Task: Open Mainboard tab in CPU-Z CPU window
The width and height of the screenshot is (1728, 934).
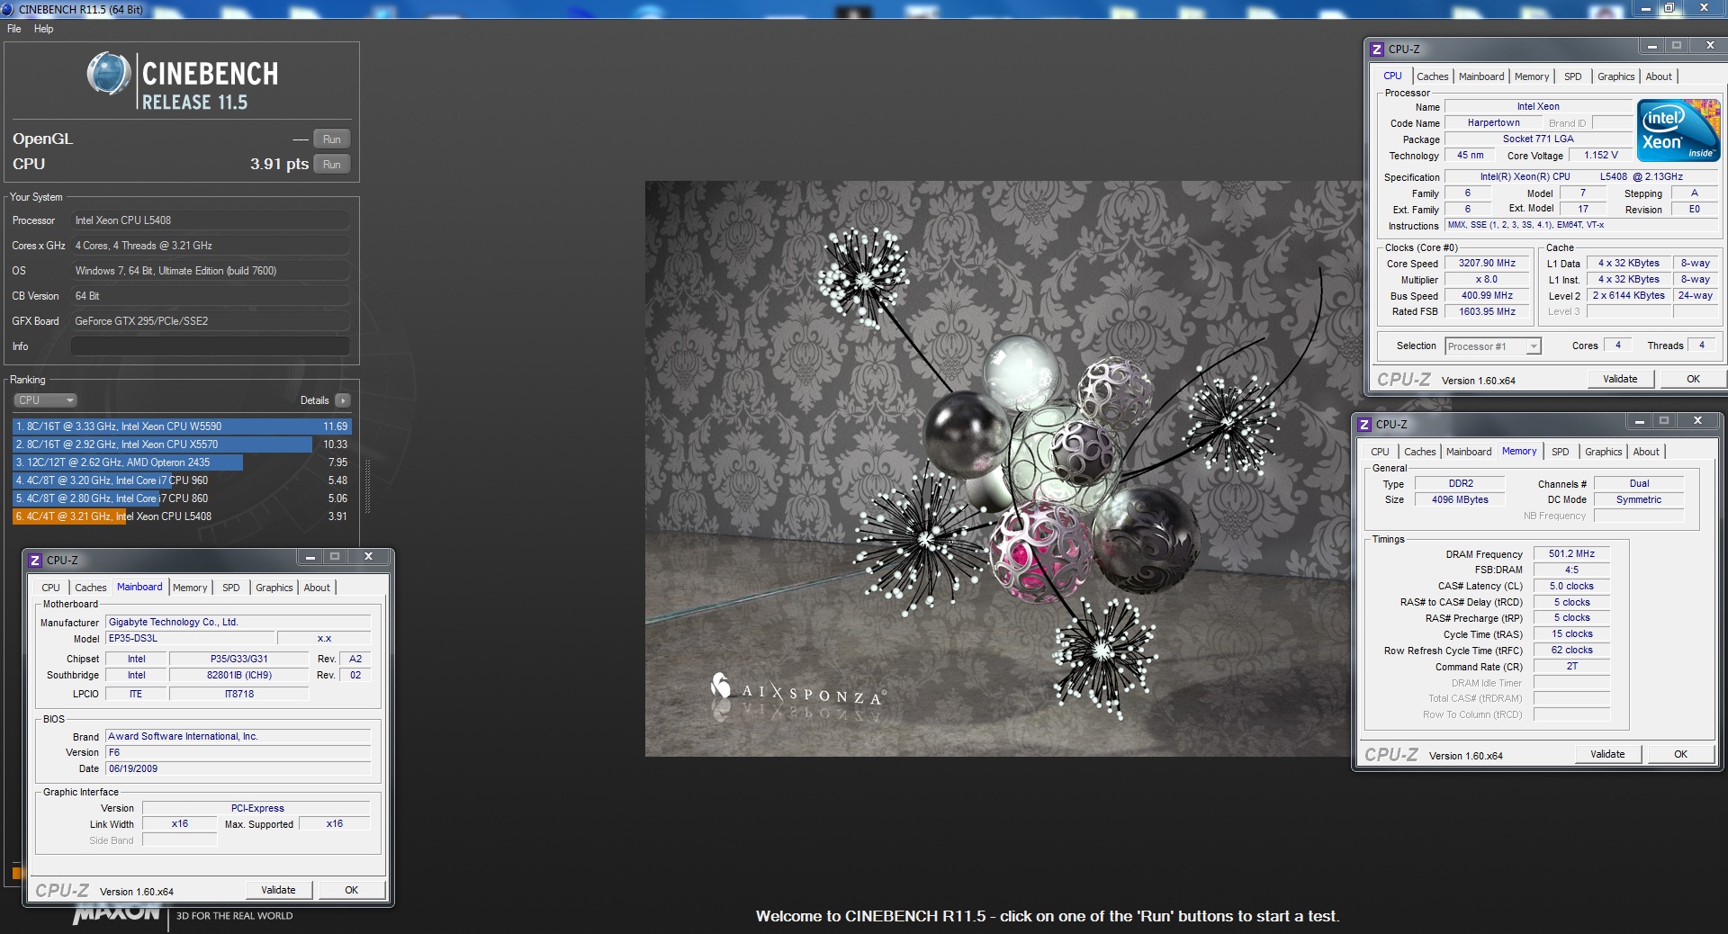Action: [x=1481, y=76]
